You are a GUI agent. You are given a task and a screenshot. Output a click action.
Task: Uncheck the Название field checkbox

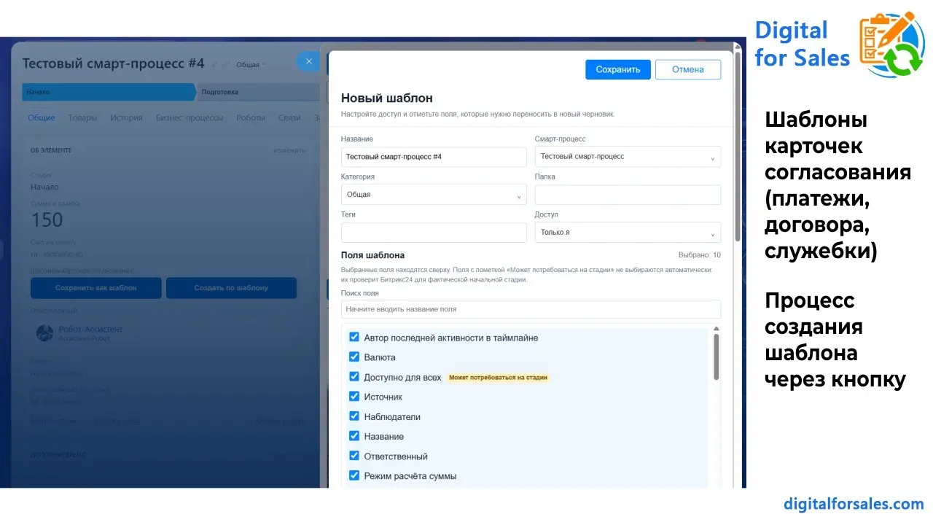(354, 436)
